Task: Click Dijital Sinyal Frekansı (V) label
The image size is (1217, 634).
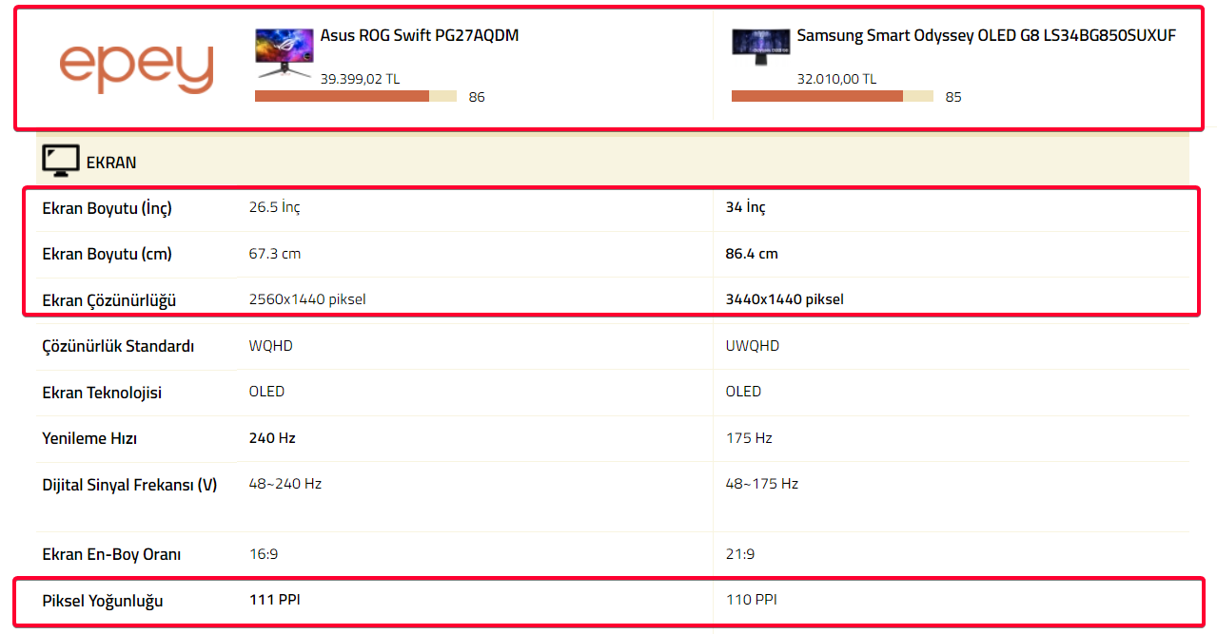Action: 129,485
